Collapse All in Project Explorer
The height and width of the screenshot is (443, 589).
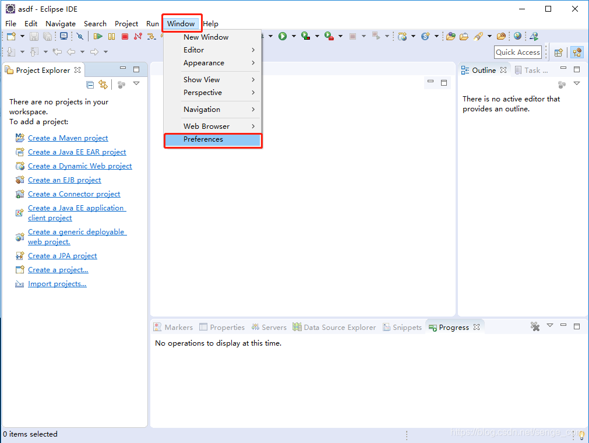90,85
